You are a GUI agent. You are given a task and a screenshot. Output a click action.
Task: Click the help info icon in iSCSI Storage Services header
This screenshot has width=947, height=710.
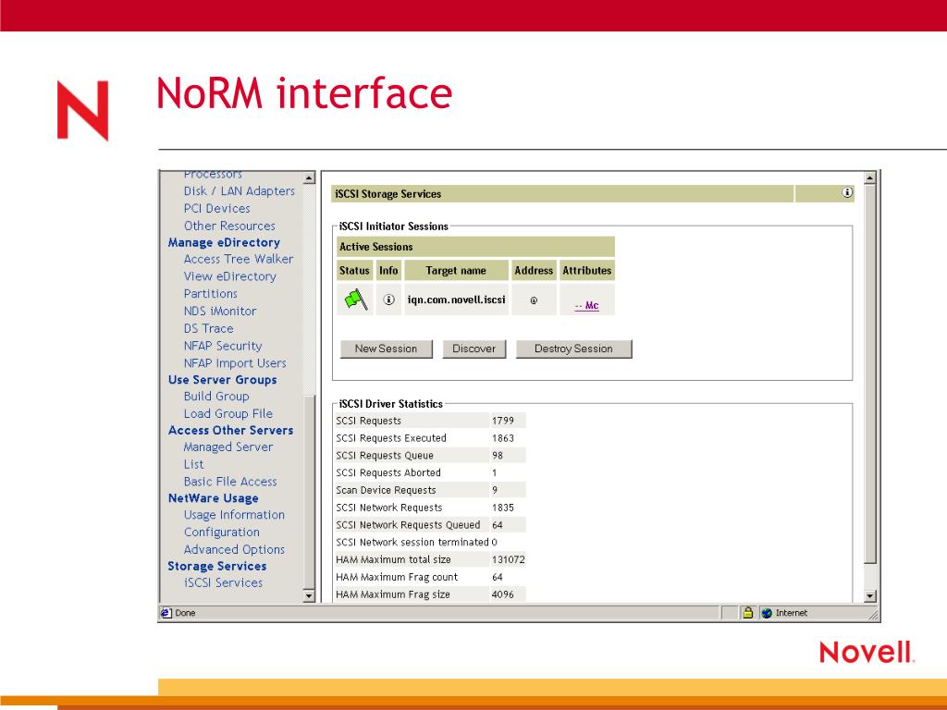pyautogui.click(x=847, y=192)
